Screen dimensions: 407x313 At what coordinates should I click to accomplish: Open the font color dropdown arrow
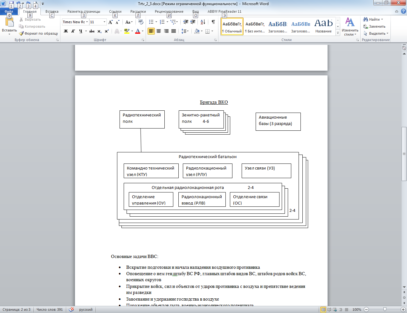point(142,31)
